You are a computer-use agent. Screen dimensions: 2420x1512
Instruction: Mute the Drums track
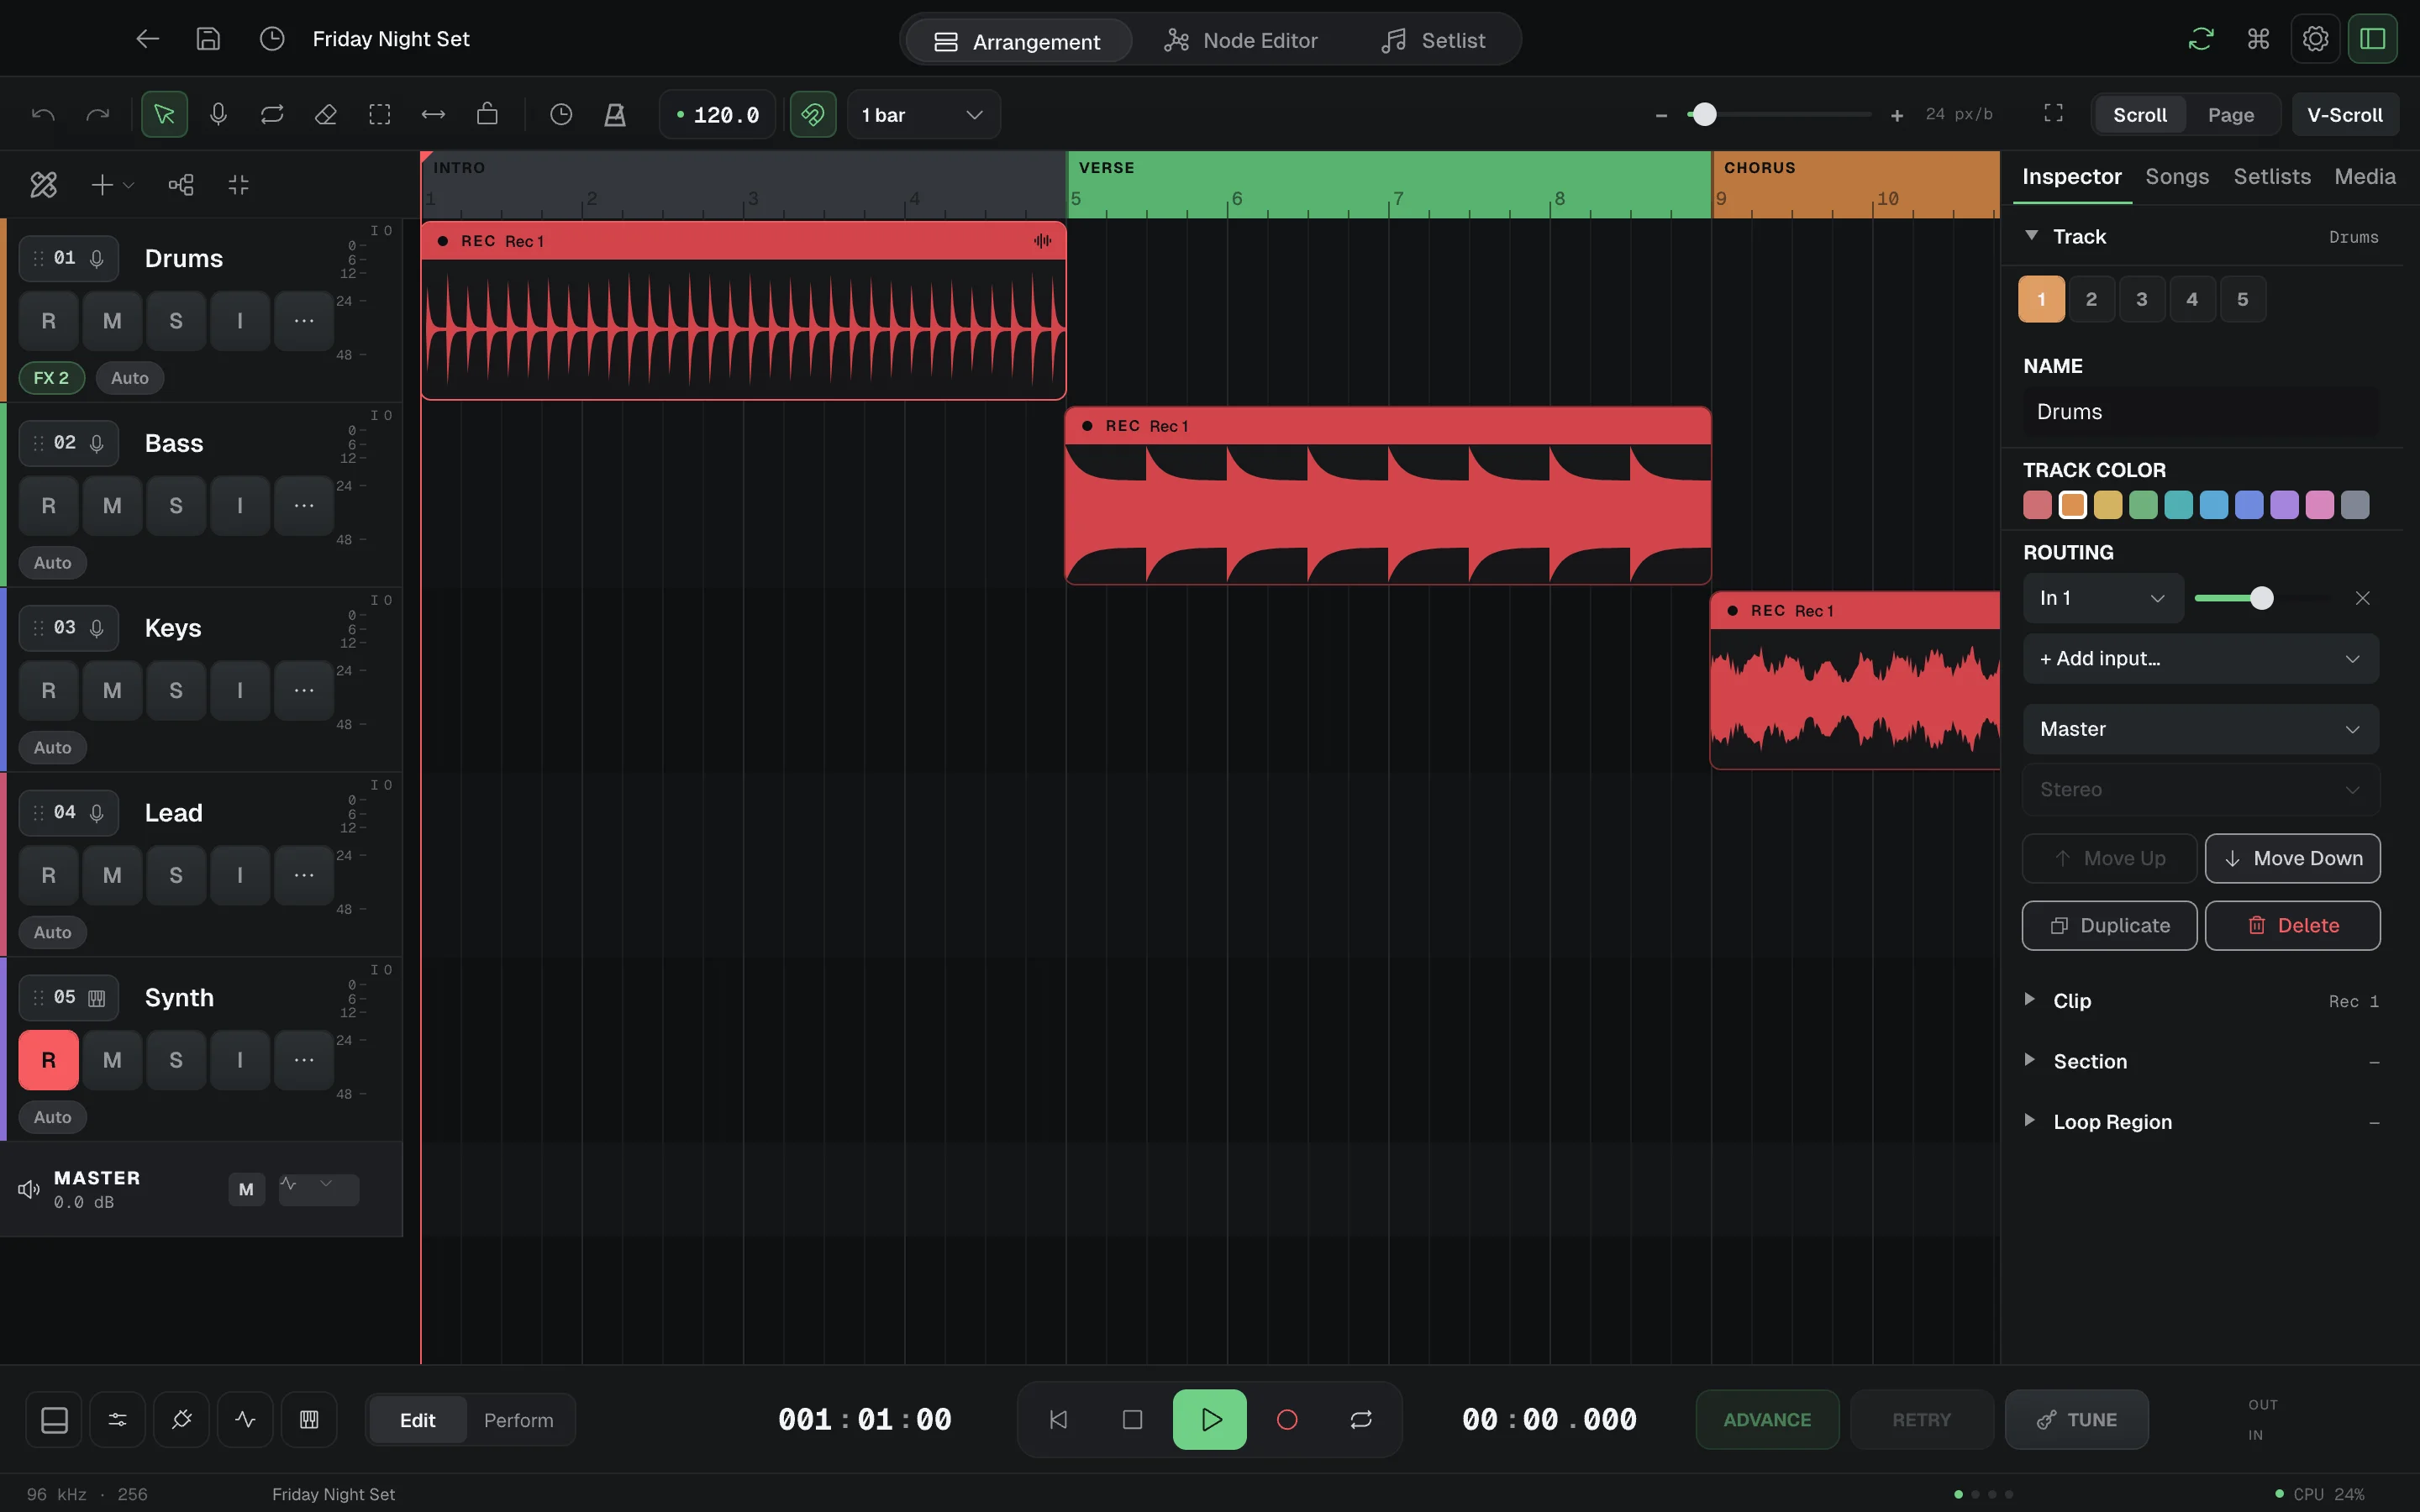click(x=112, y=321)
